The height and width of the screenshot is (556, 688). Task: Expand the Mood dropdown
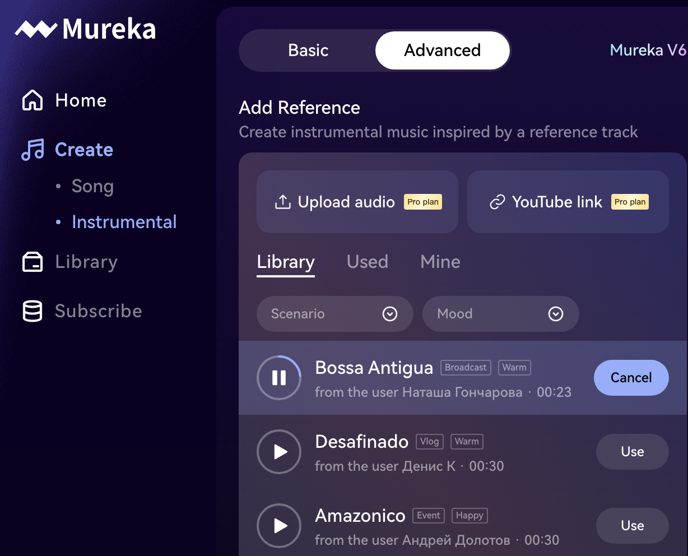(x=500, y=314)
